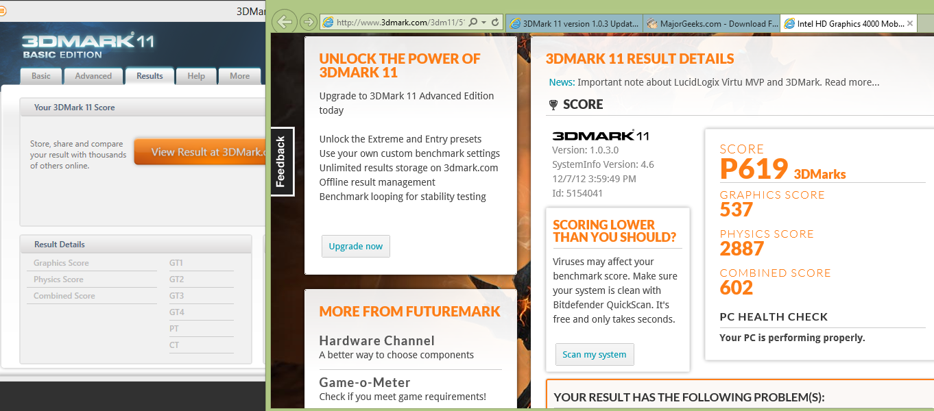Close the Intel HD Graphics 4000 tab
Viewport: 934px width, 411px height.
(910, 23)
